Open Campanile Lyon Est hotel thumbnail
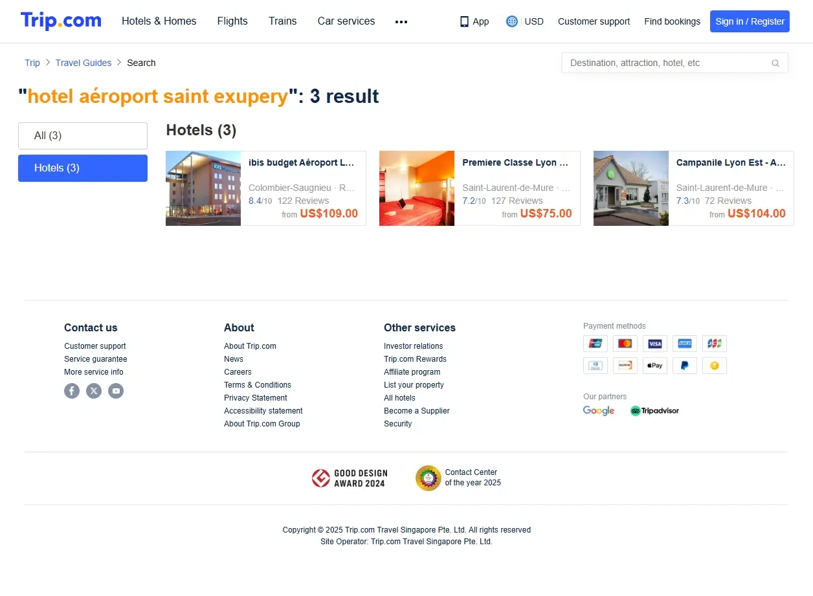 [x=631, y=188]
